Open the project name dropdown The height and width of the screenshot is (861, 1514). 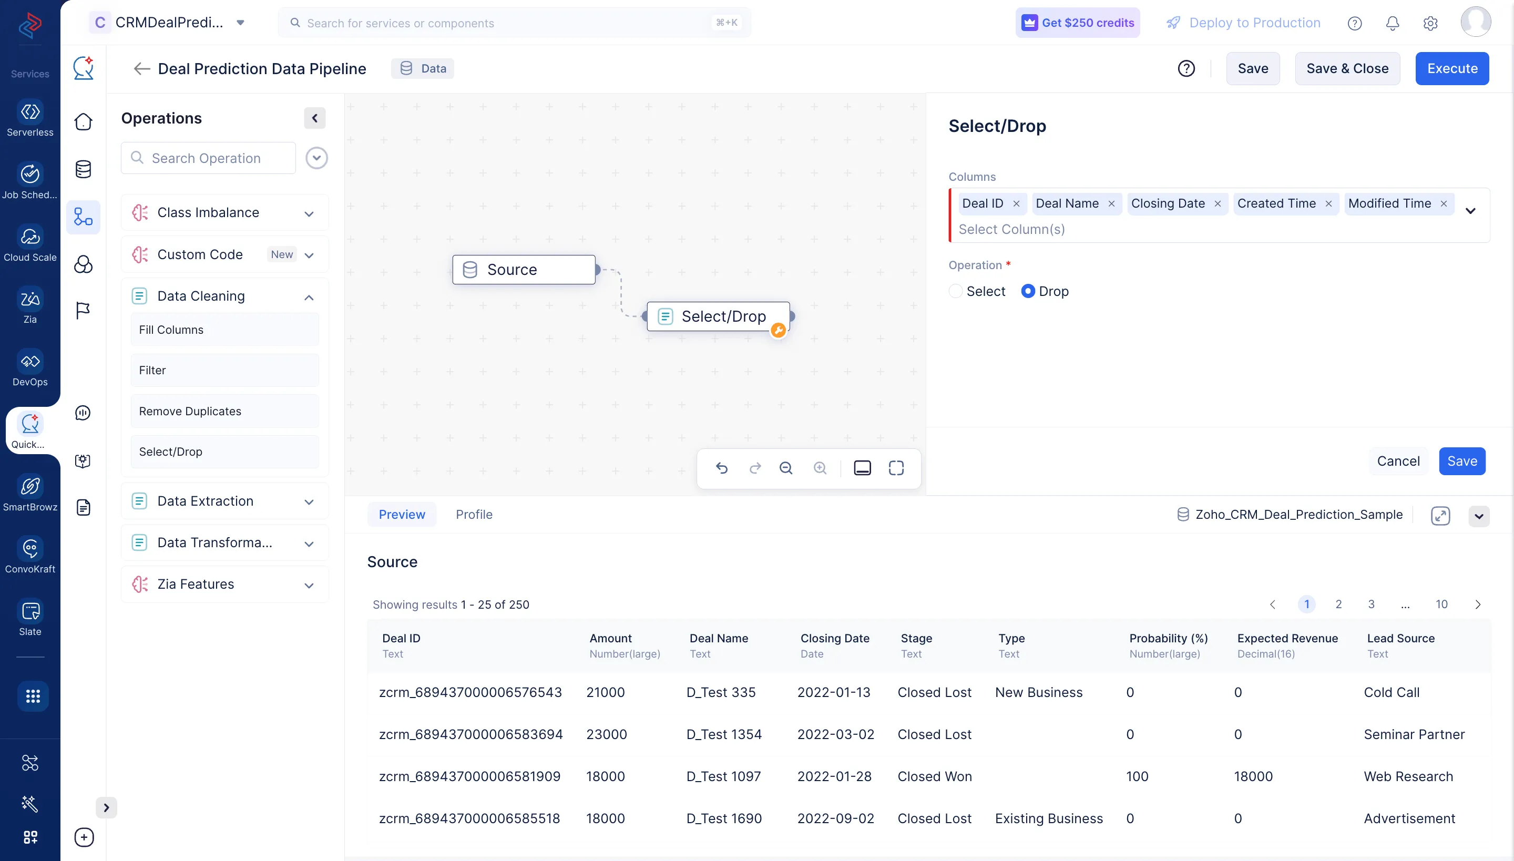click(240, 23)
